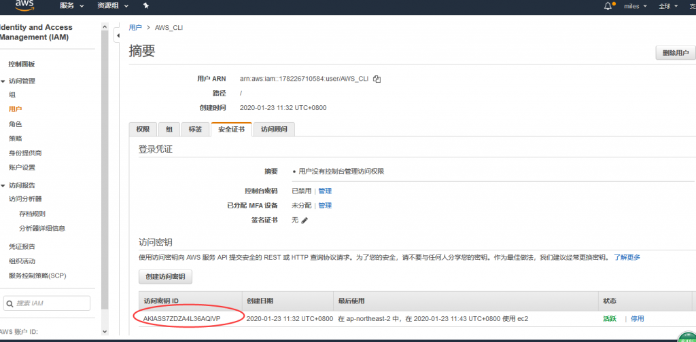Screen dimensions: 696x342
Task: Open 身份提供商 in the sidebar
Action: point(25,153)
